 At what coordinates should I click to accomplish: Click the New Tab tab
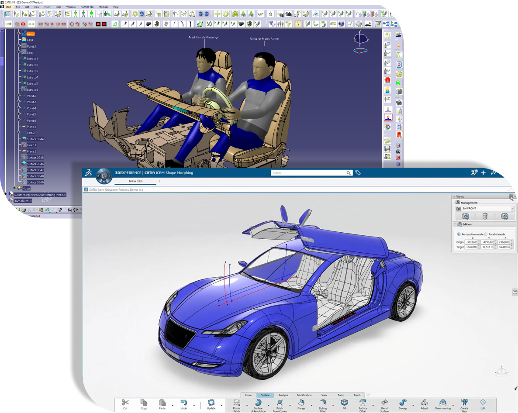[x=135, y=181]
